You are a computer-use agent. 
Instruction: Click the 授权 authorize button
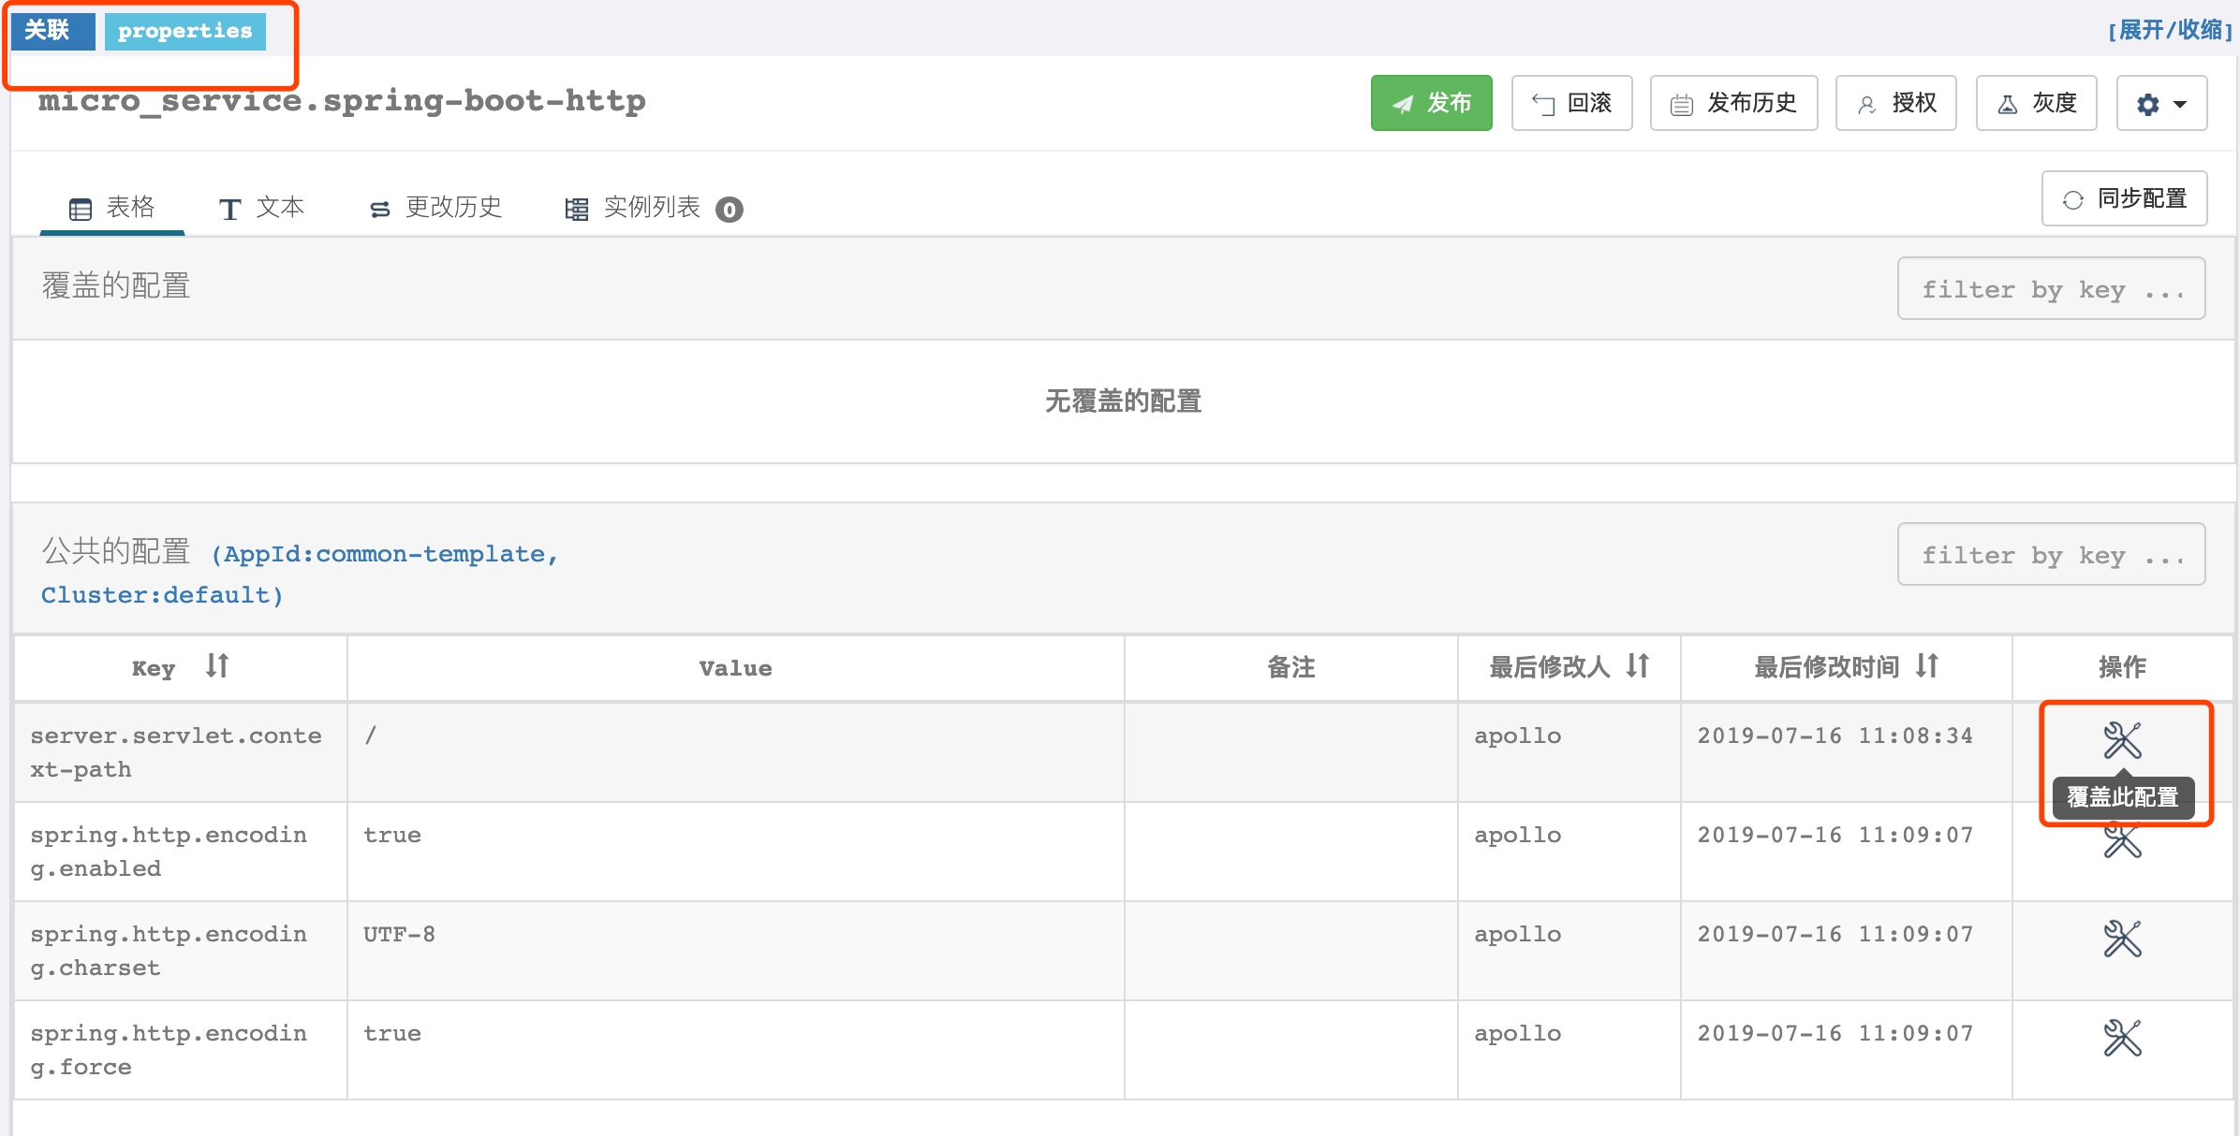1895,103
